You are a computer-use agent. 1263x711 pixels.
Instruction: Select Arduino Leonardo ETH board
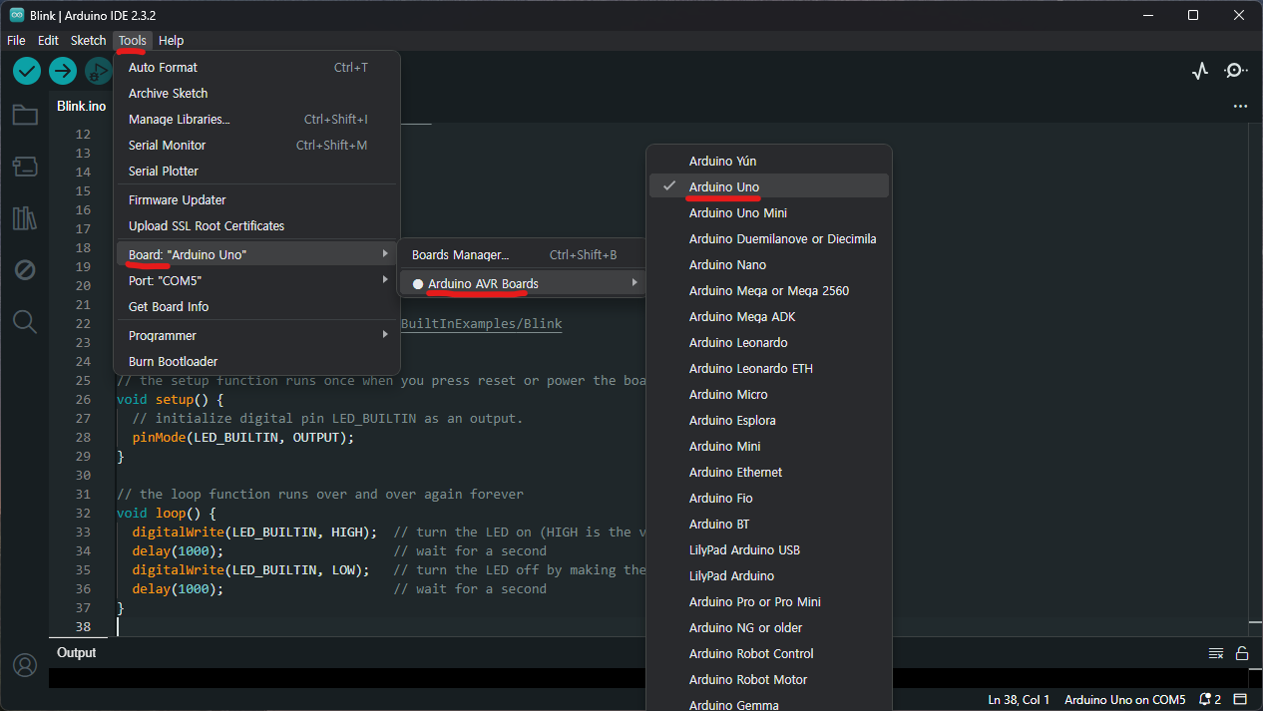tap(769, 368)
